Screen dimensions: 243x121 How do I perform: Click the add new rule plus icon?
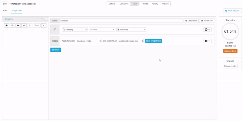pyautogui.click(x=6, y=25)
